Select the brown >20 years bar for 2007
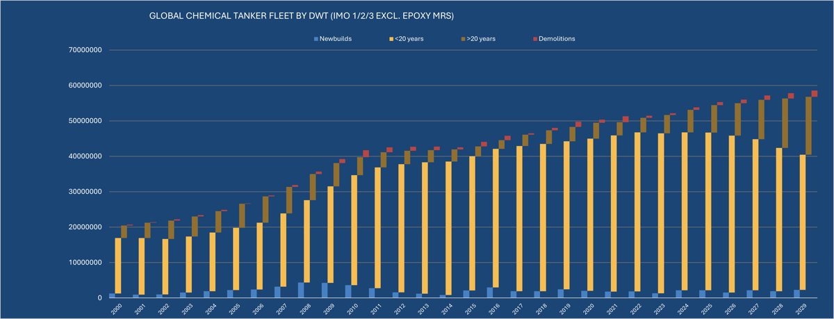Image resolution: width=834 pixels, height=319 pixels. click(289, 200)
